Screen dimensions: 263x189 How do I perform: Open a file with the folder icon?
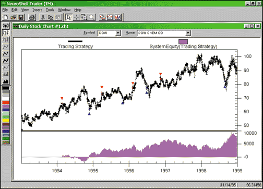point(13,17)
